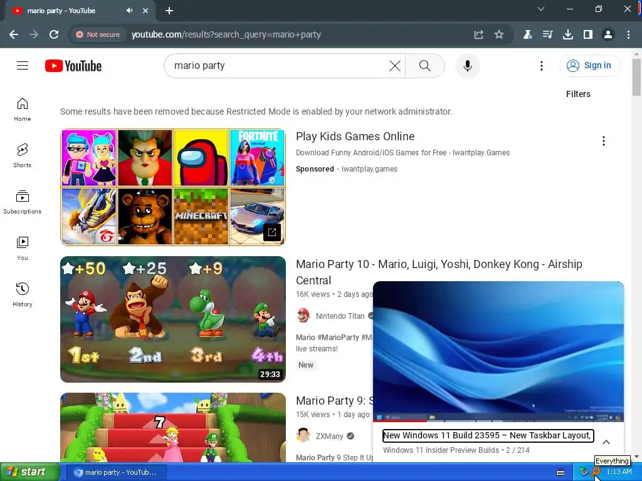Click the Sign in button

click(589, 65)
